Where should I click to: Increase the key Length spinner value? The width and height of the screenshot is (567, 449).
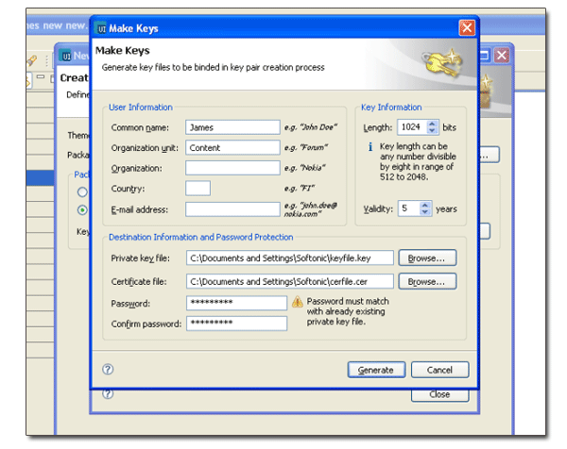tap(432, 124)
